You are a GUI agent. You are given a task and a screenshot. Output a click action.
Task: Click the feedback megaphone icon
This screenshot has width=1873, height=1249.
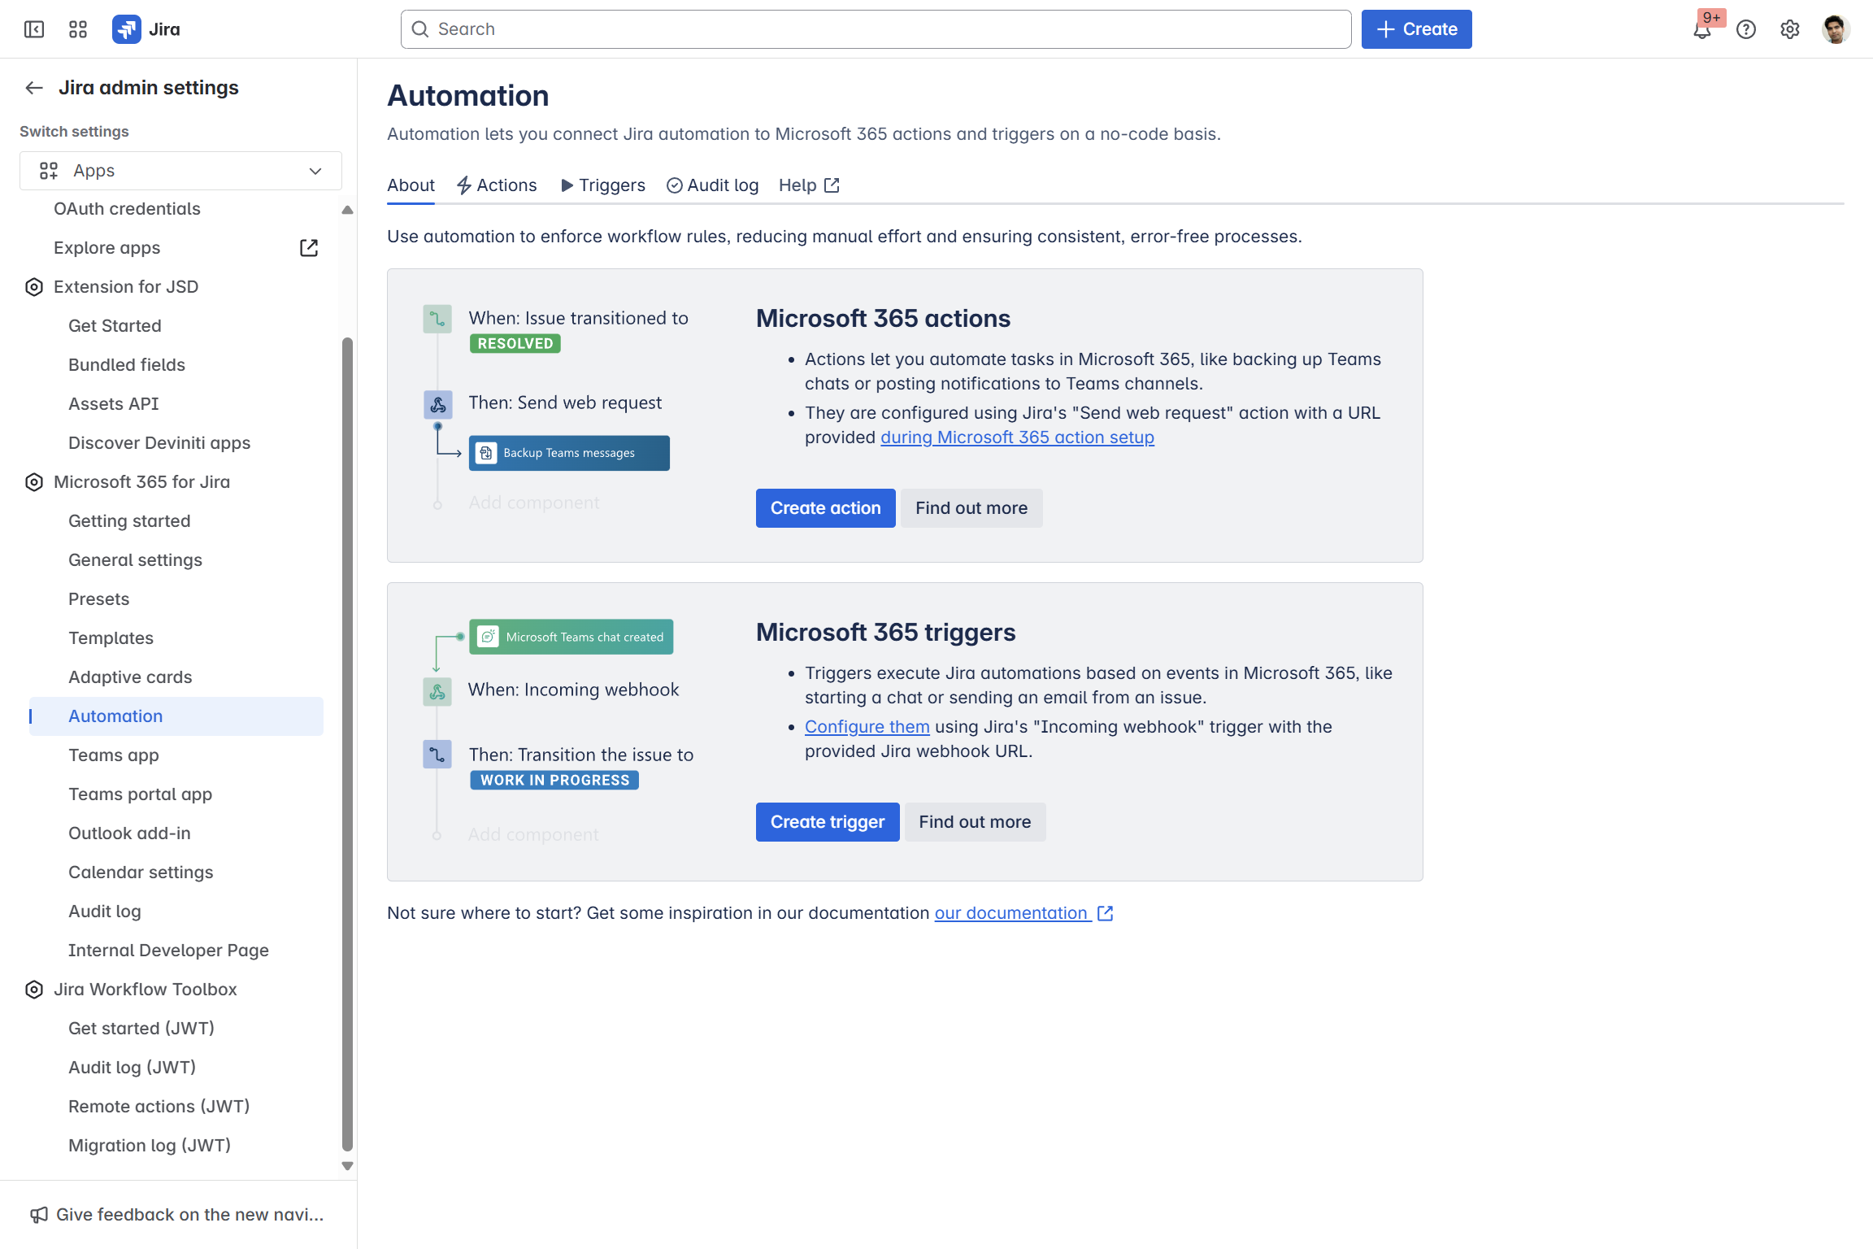tap(39, 1215)
